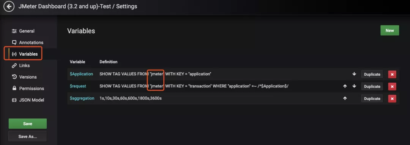Edit the $request variable link
This screenshot has width=410, height=145.
tap(78, 86)
